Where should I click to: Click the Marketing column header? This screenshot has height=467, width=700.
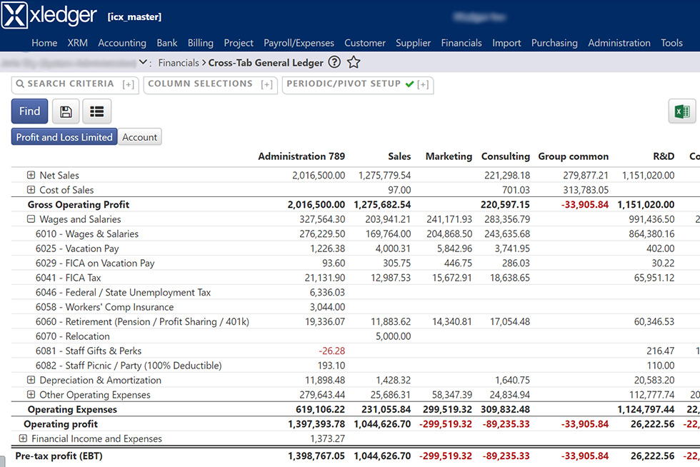(449, 156)
